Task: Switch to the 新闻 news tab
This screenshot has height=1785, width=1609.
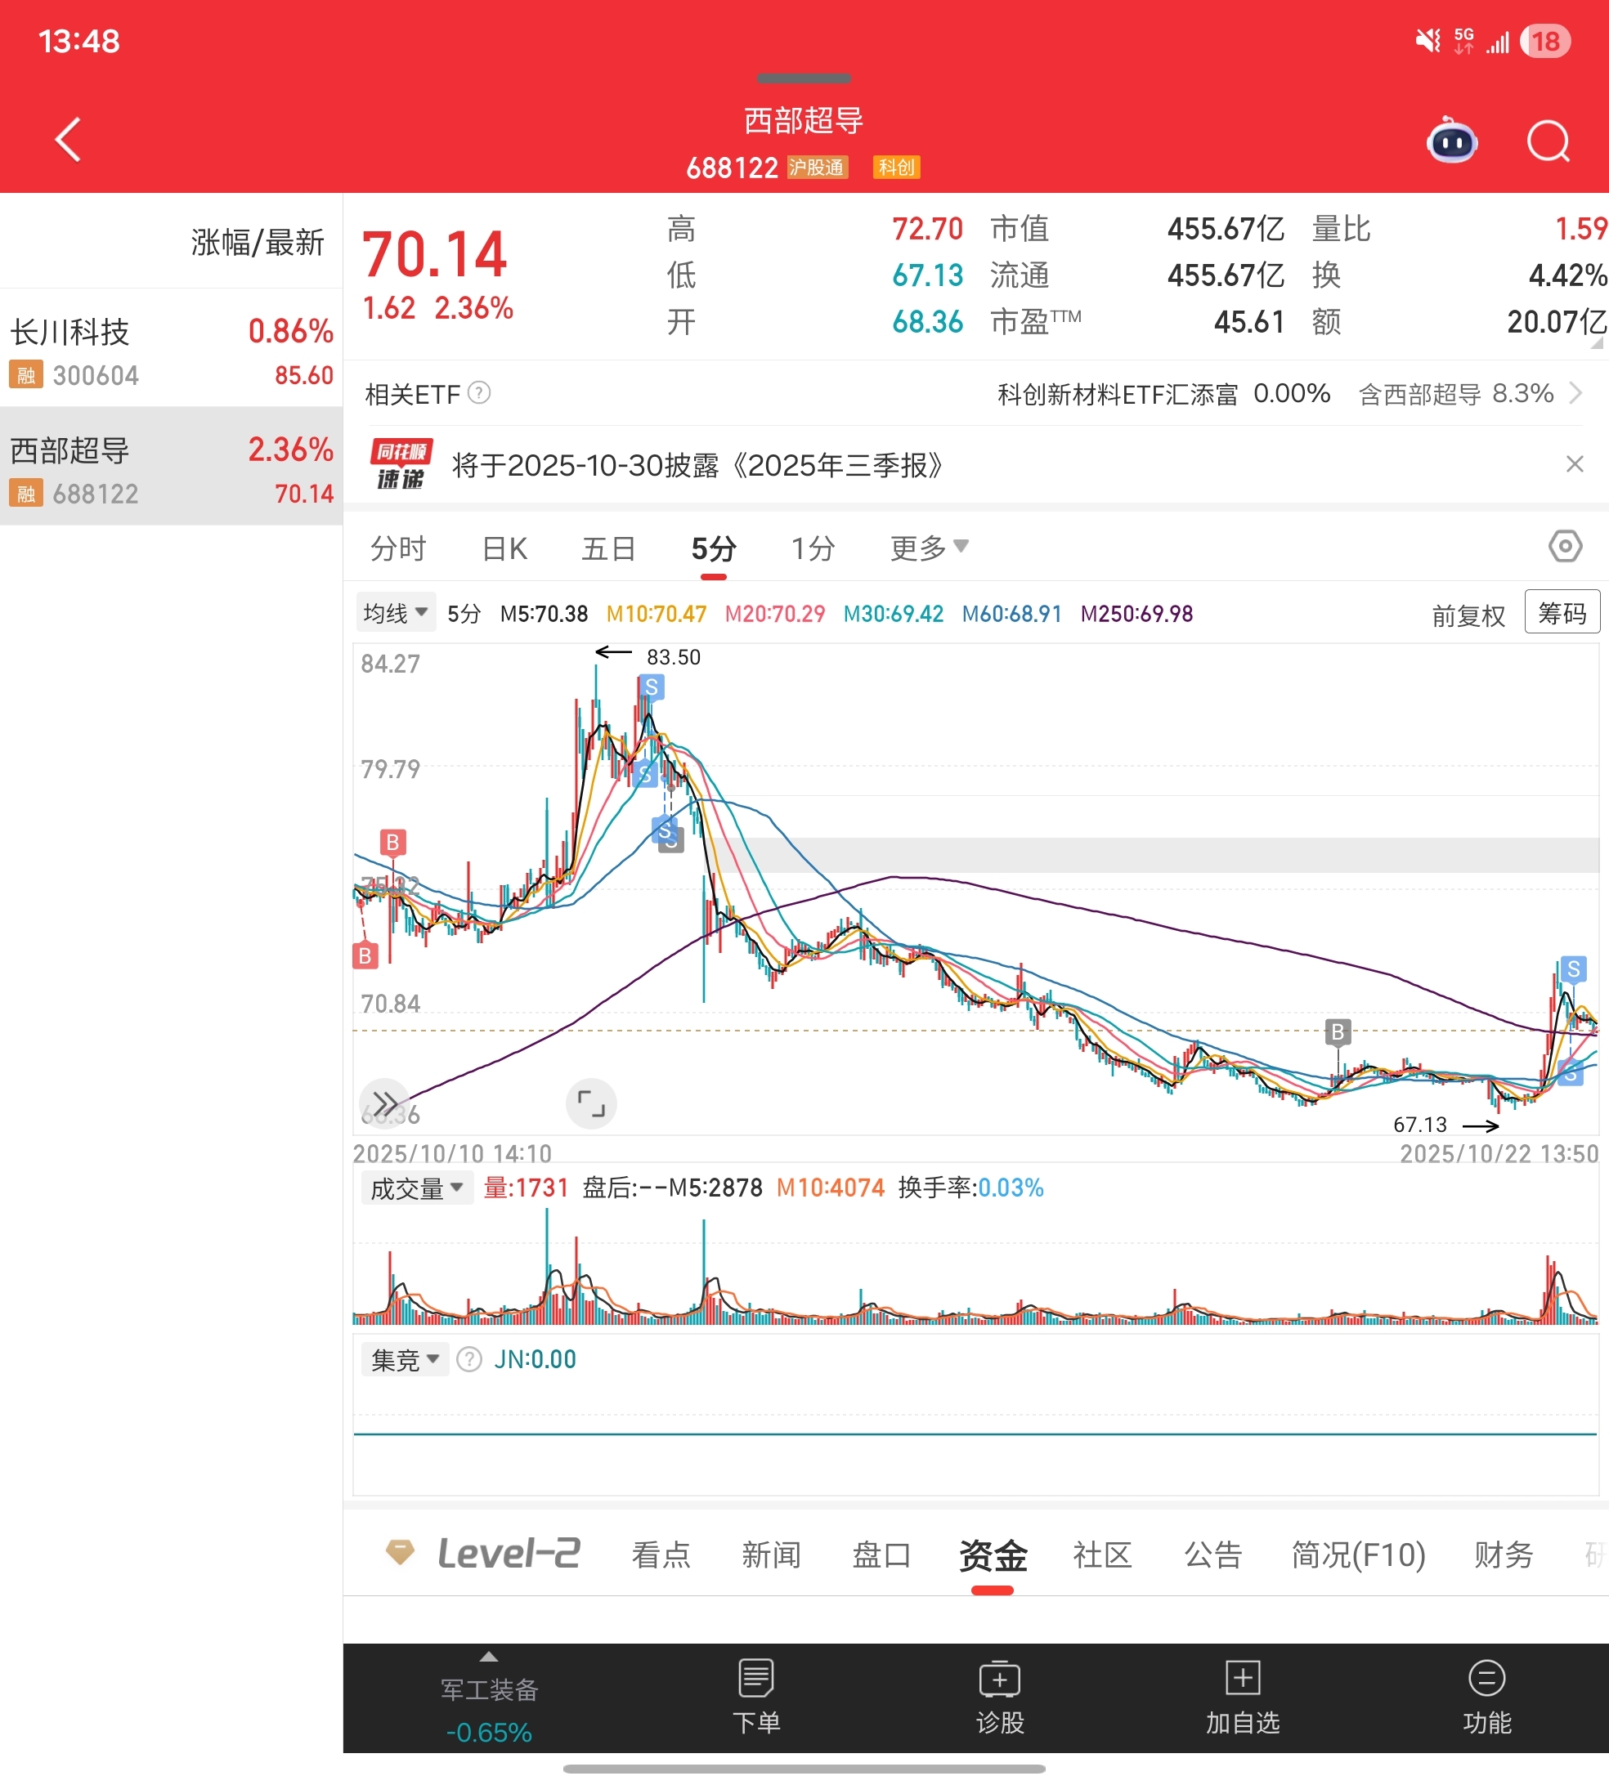Action: (771, 1555)
